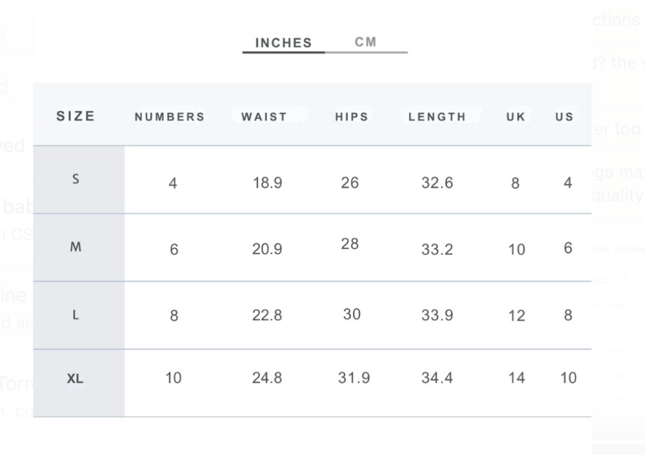Click the NUMBERS column header
The height and width of the screenshot is (455, 645).
(x=170, y=117)
